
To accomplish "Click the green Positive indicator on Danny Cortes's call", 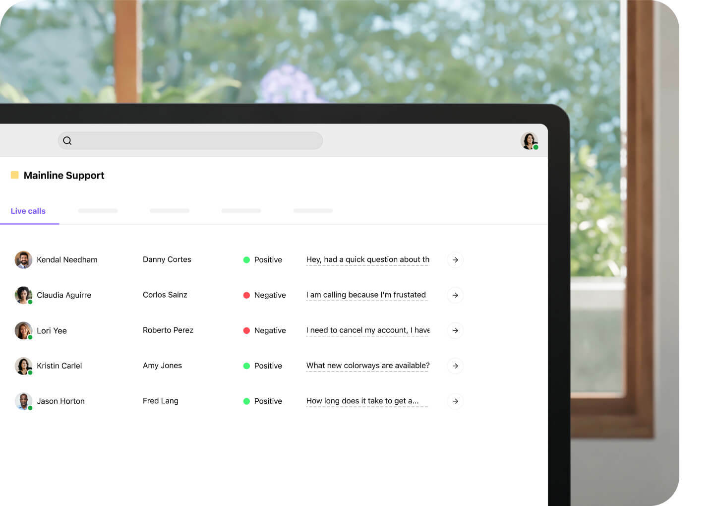I will [246, 259].
